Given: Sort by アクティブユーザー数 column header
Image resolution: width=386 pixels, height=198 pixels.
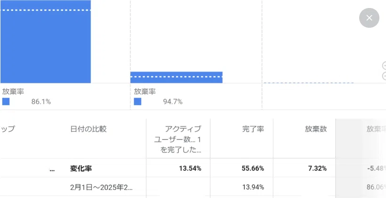Looking at the screenshot, I should click(178, 140).
